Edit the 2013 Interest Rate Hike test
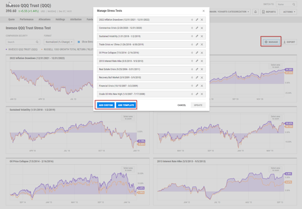The width and height of the screenshot is (302, 209). pyautogui.click(x=197, y=61)
